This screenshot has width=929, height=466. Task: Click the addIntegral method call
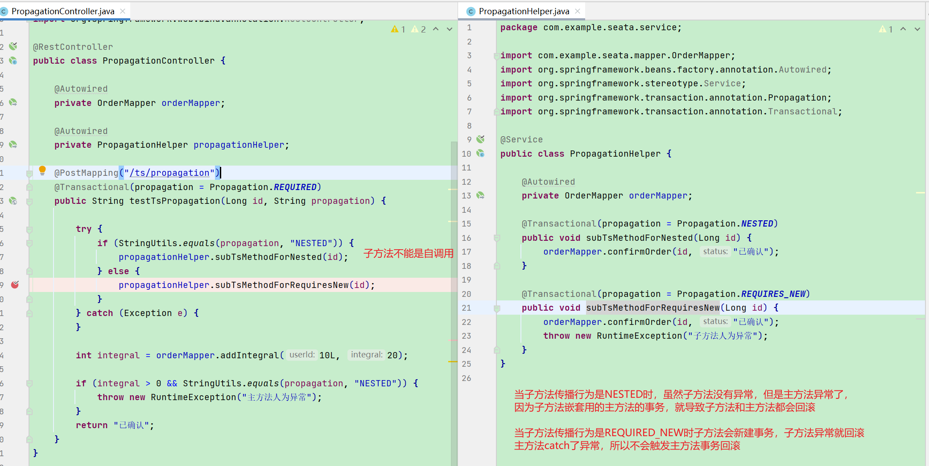pyautogui.click(x=250, y=355)
